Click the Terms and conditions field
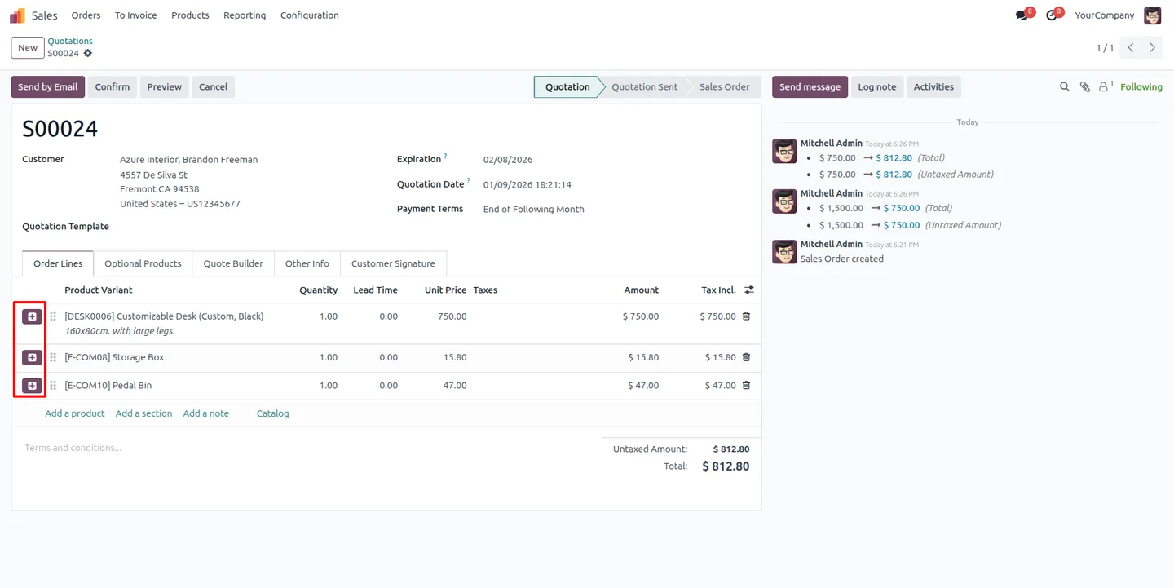 click(307, 448)
